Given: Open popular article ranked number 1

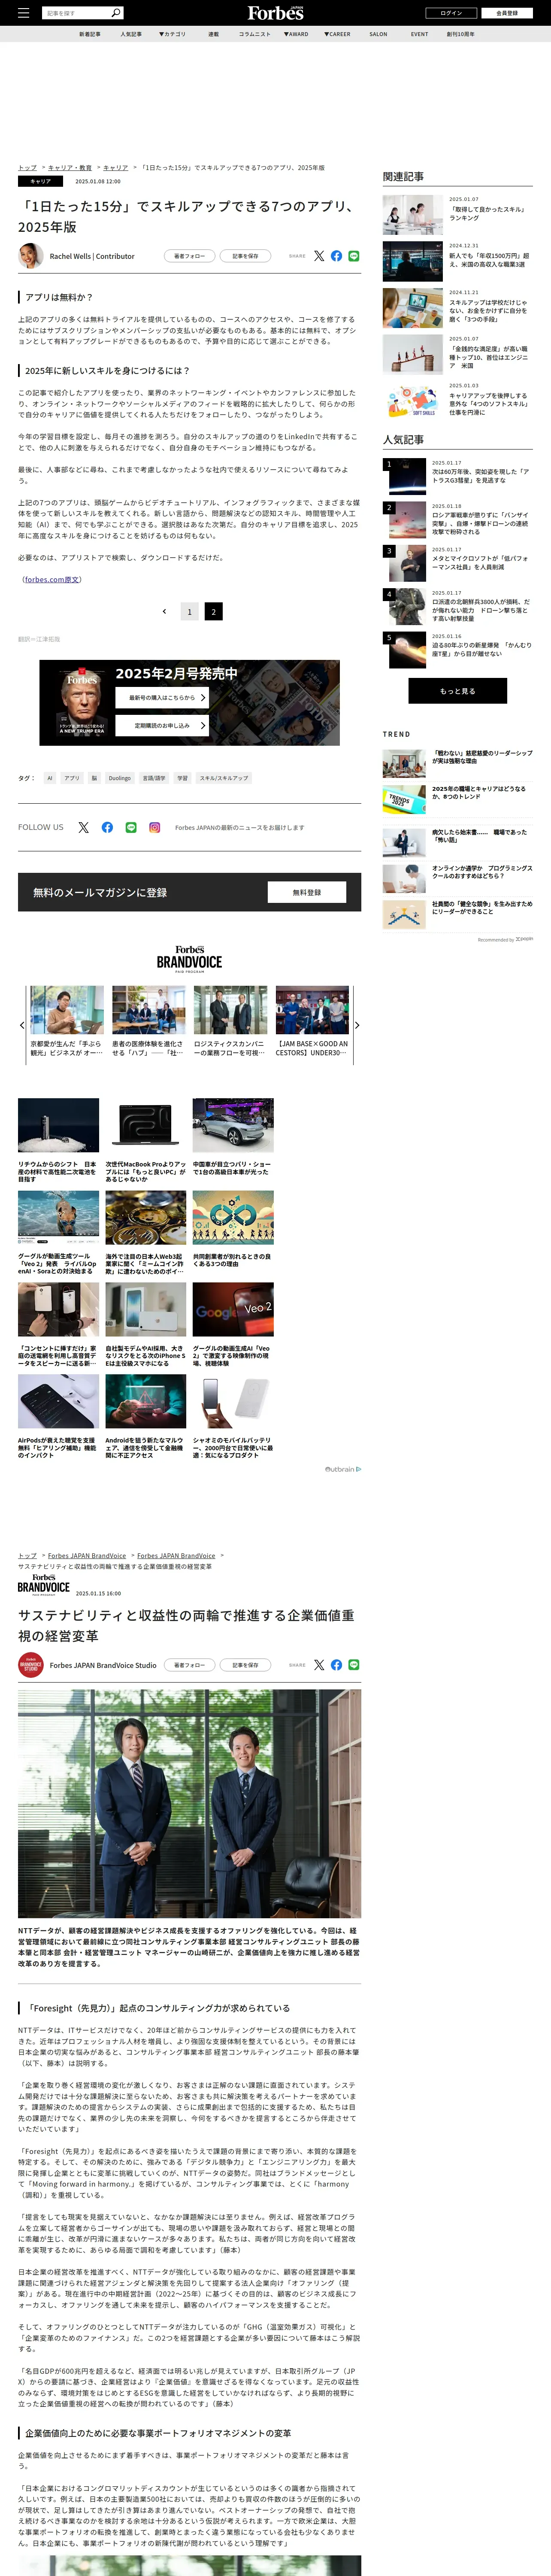Looking at the screenshot, I should [457, 477].
